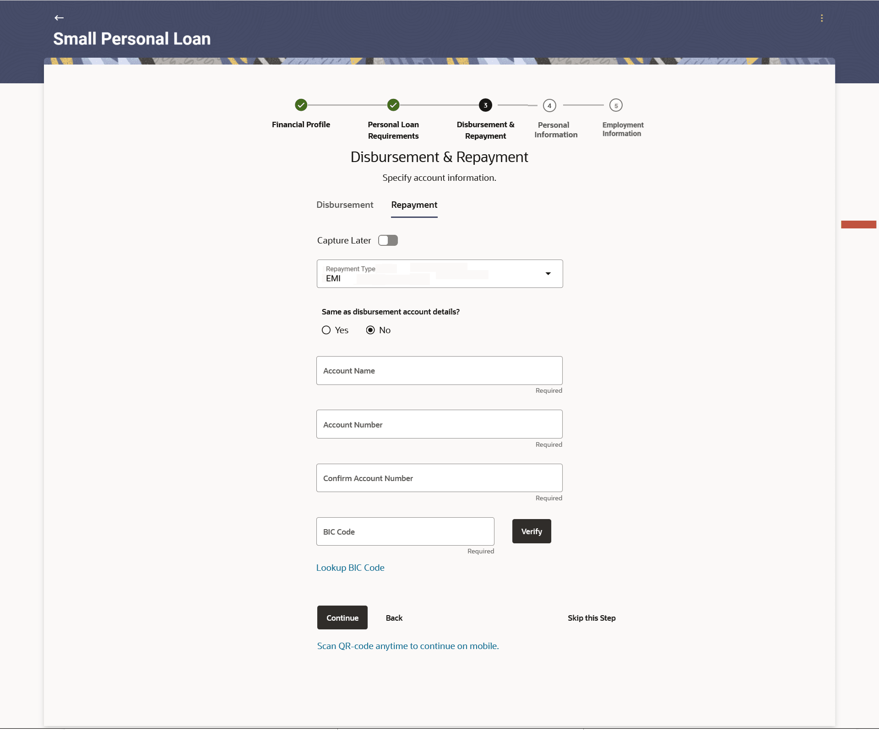Select No for same disbursement account
Viewport: 879px width, 731px height.
(x=370, y=330)
